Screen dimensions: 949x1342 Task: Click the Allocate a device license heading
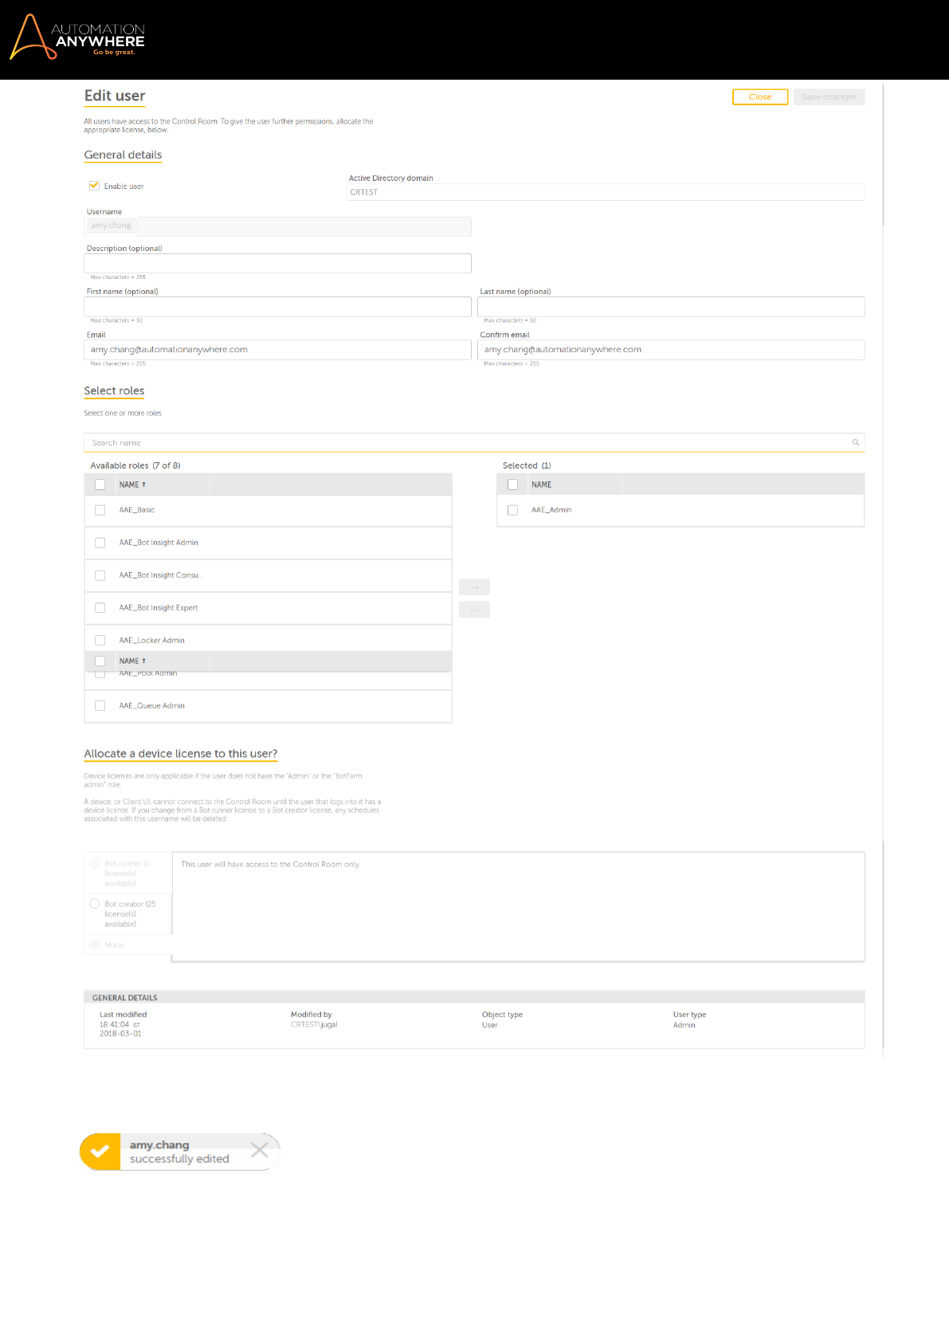click(181, 754)
